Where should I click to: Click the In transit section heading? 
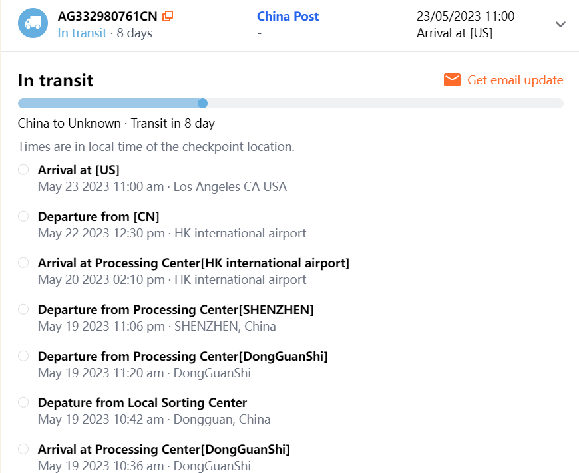[55, 80]
